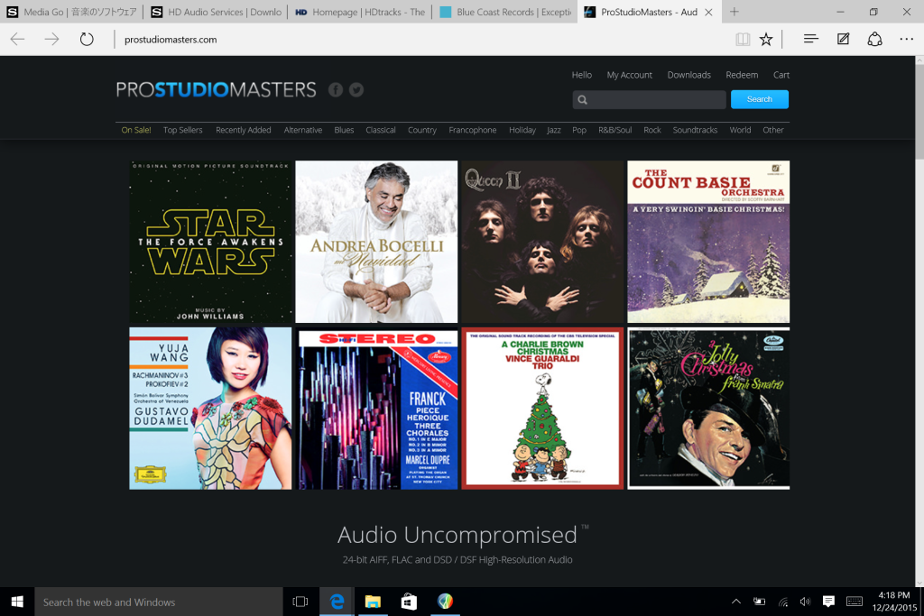Browse the Soundtracks genre

(x=696, y=130)
